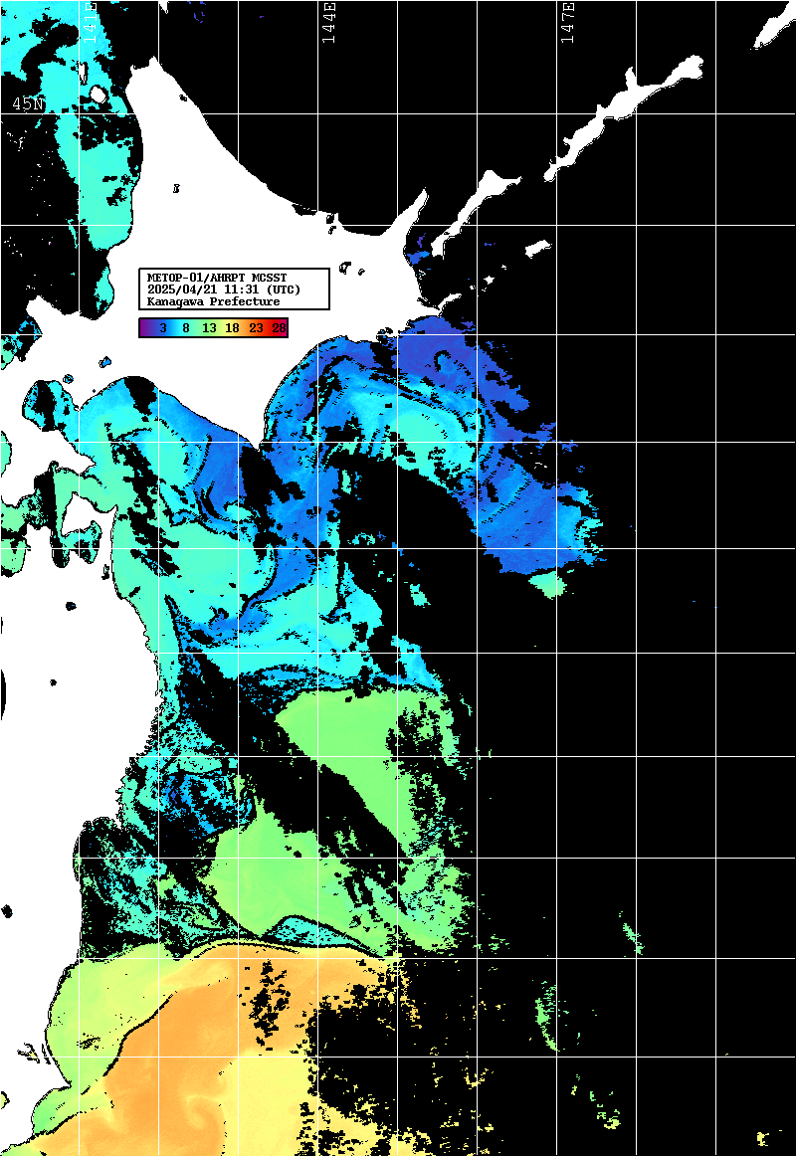Click the 2025/04/21 11:31 (UTC) timestamp
This screenshot has height=1156, width=796.
coord(224,289)
